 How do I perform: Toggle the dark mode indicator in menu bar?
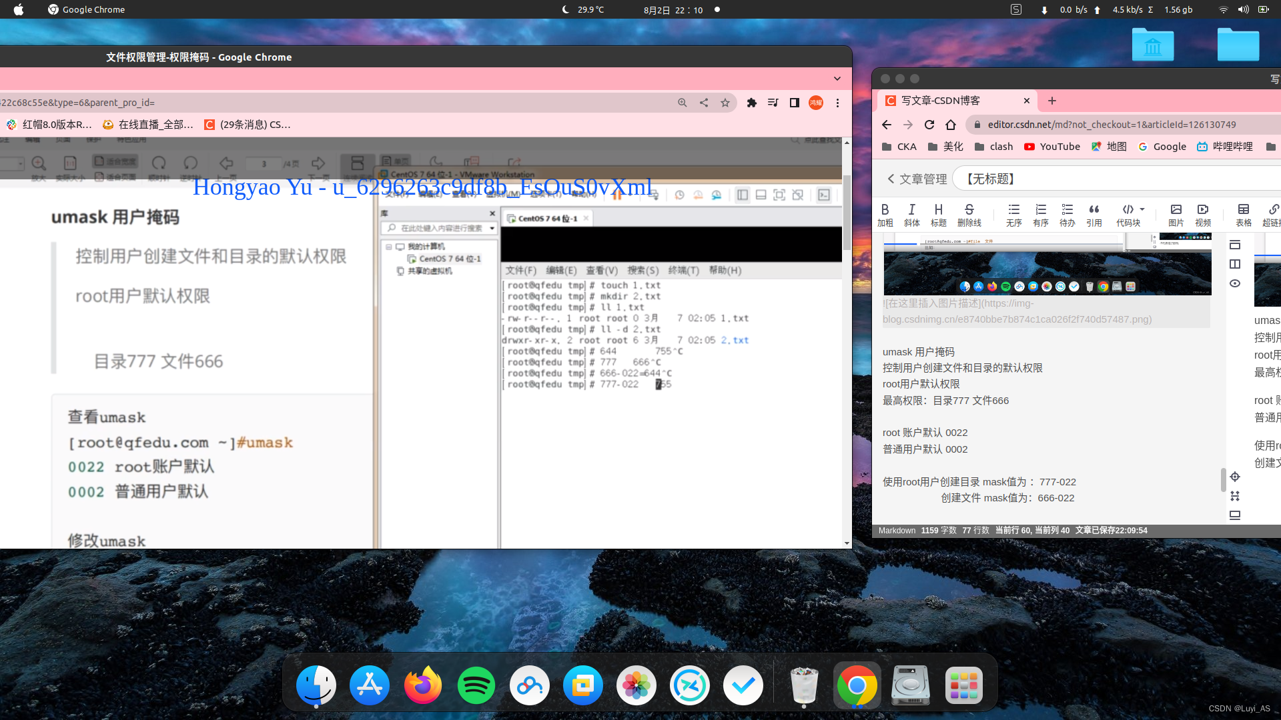tap(563, 10)
